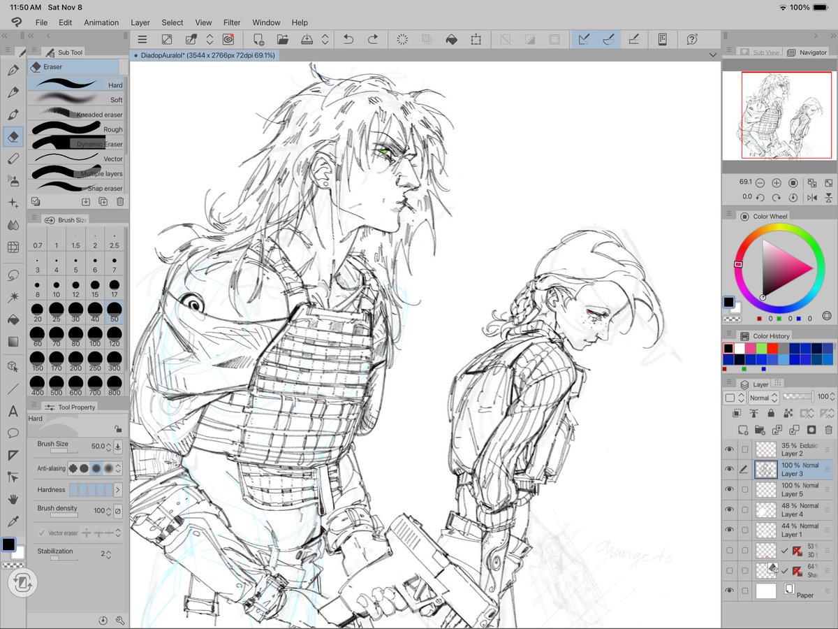Open the Navigator panel

coord(808,52)
